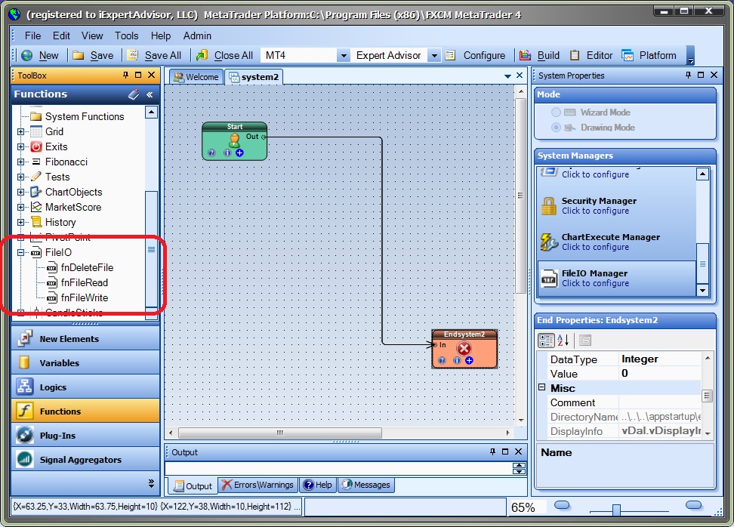Open the Signal Aggregators toolbox section
Screen dimensions: 734x527
(x=85, y=460)
